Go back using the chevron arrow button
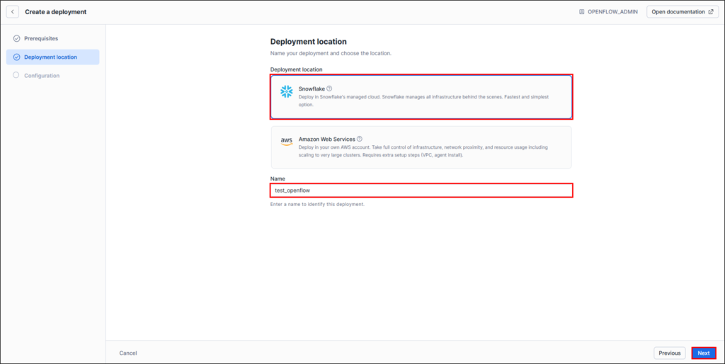 pos(13,12)
